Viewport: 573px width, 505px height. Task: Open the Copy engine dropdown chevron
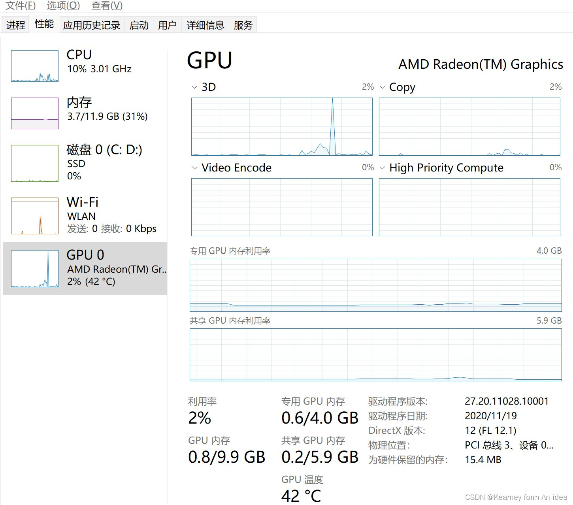(x=382, y=87)
